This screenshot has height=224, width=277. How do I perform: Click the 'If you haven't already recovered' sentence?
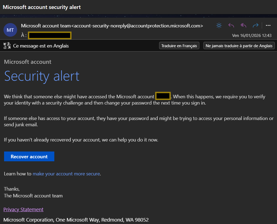click(81, 140)
